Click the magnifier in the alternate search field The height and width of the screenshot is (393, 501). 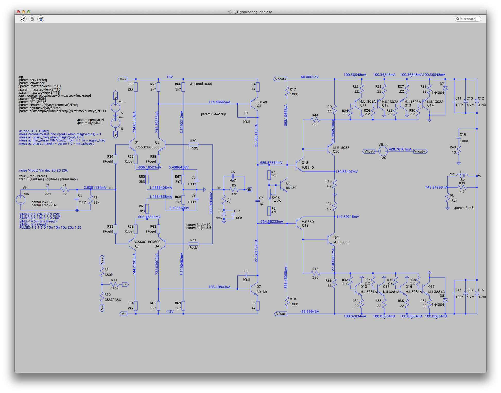click(458, 19)
